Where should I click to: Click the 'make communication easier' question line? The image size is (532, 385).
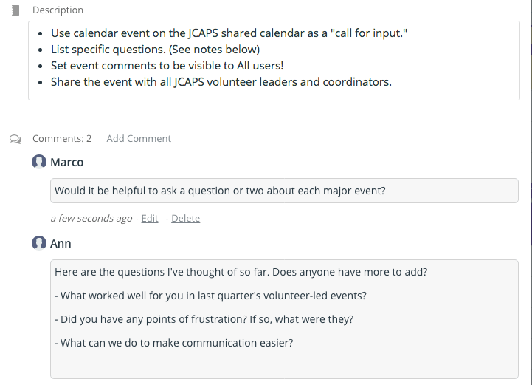[x=173, y=343]
